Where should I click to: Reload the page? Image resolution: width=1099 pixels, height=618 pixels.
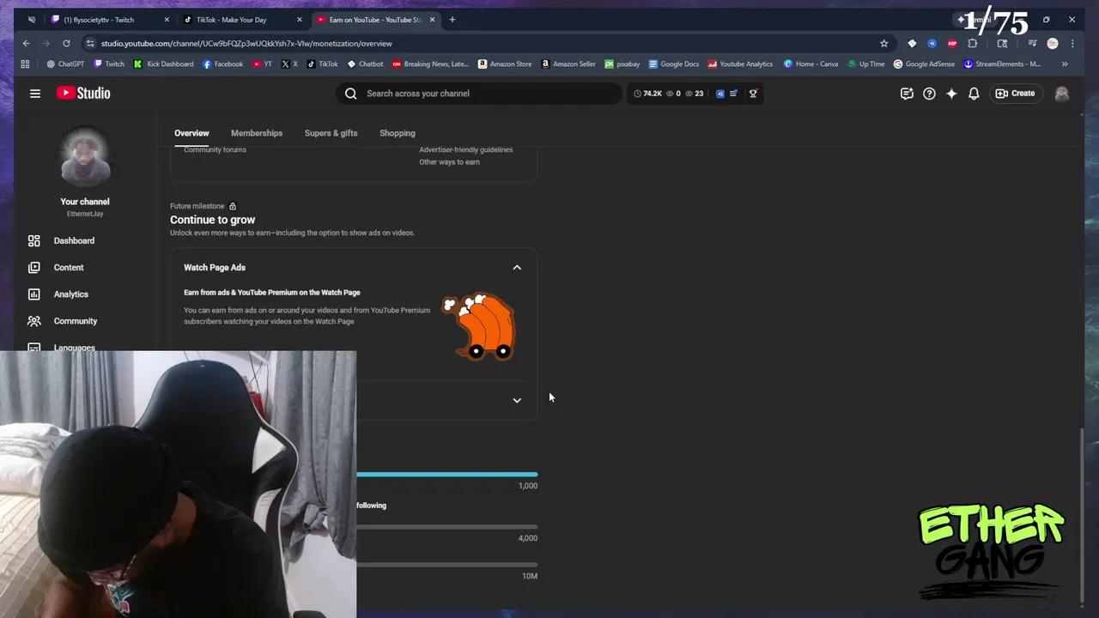point(66,43)
